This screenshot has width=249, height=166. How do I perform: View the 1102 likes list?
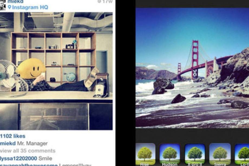pos(13,136)
